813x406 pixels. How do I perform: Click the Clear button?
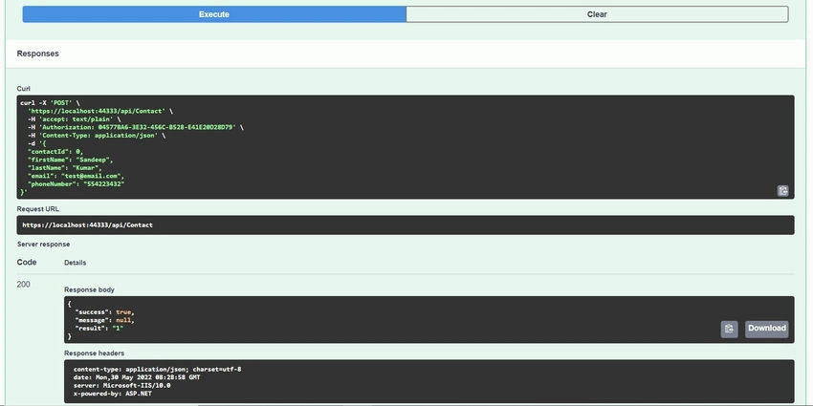(597, 14)
